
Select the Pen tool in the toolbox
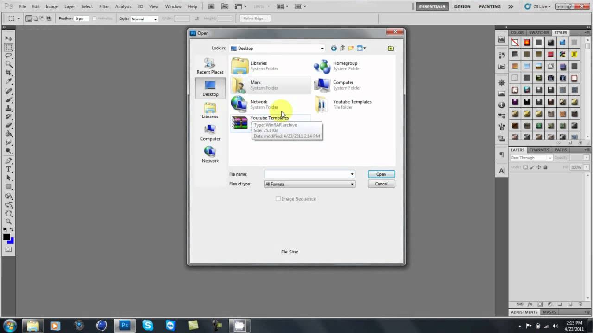pos(9,161)
